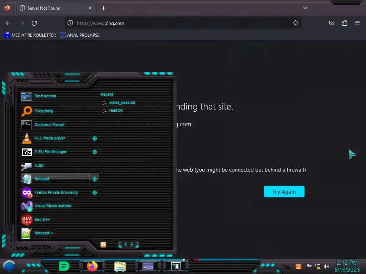Open network status tray icon
The height and width of the screenshot is (274, 366).
point(318,266)
